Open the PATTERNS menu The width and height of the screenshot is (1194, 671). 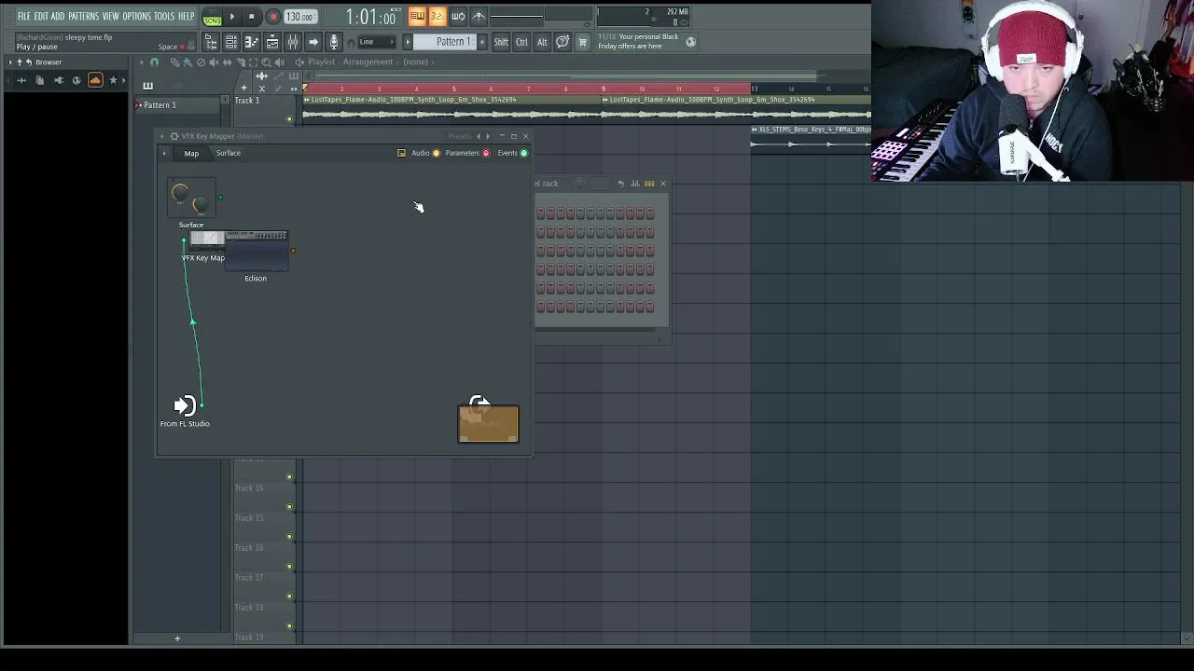[83, 17]
